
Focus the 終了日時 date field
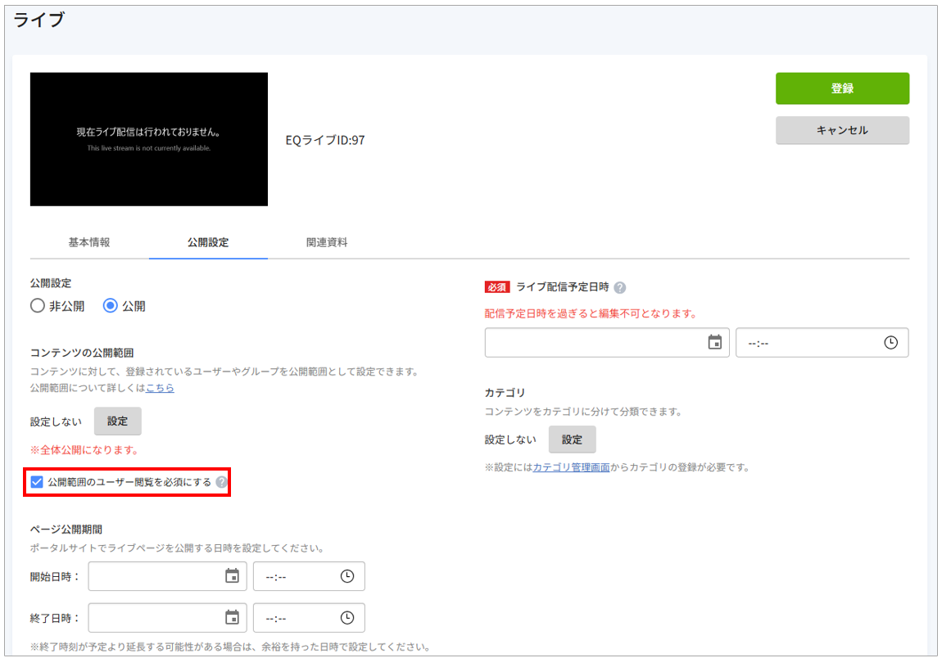tap(168, 618)
